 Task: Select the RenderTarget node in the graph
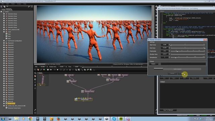tap(84, 99)
